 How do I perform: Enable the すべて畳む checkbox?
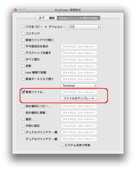23,60
